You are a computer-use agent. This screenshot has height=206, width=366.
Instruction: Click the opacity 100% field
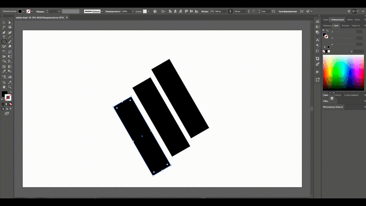click(x=126, y=11)
